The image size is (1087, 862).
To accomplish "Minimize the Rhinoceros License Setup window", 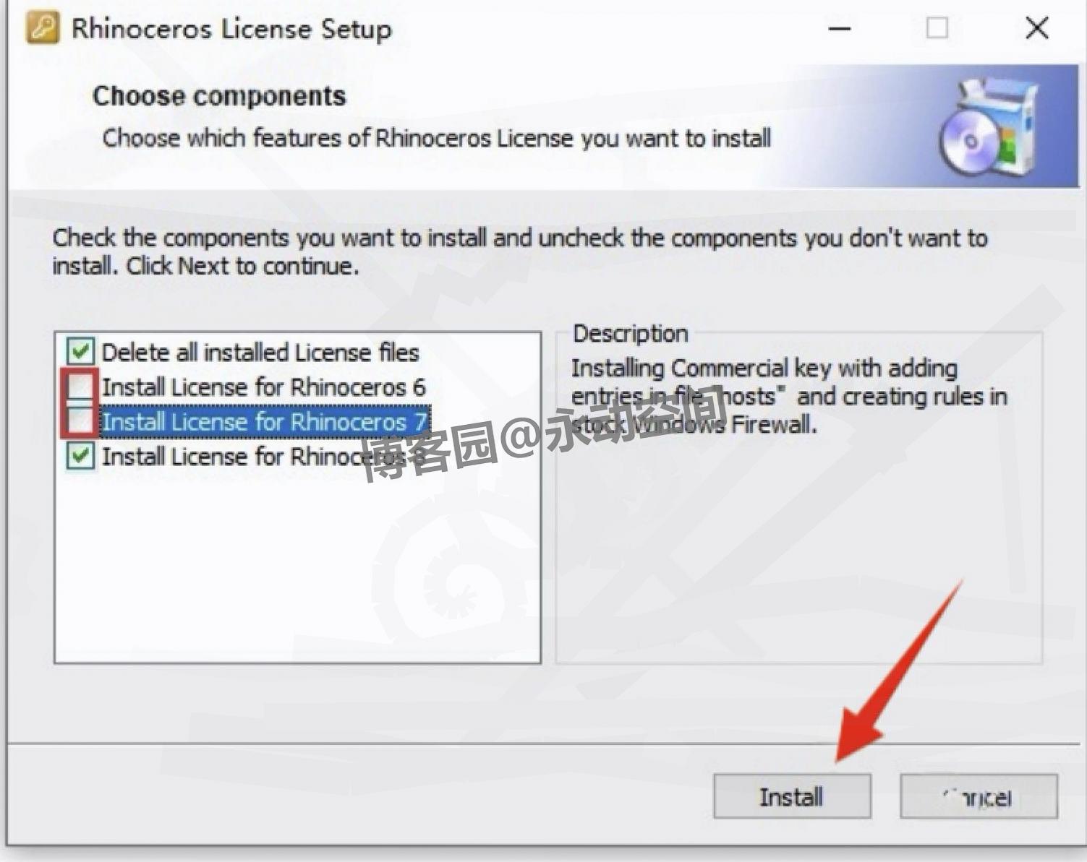I will point(840,29).
